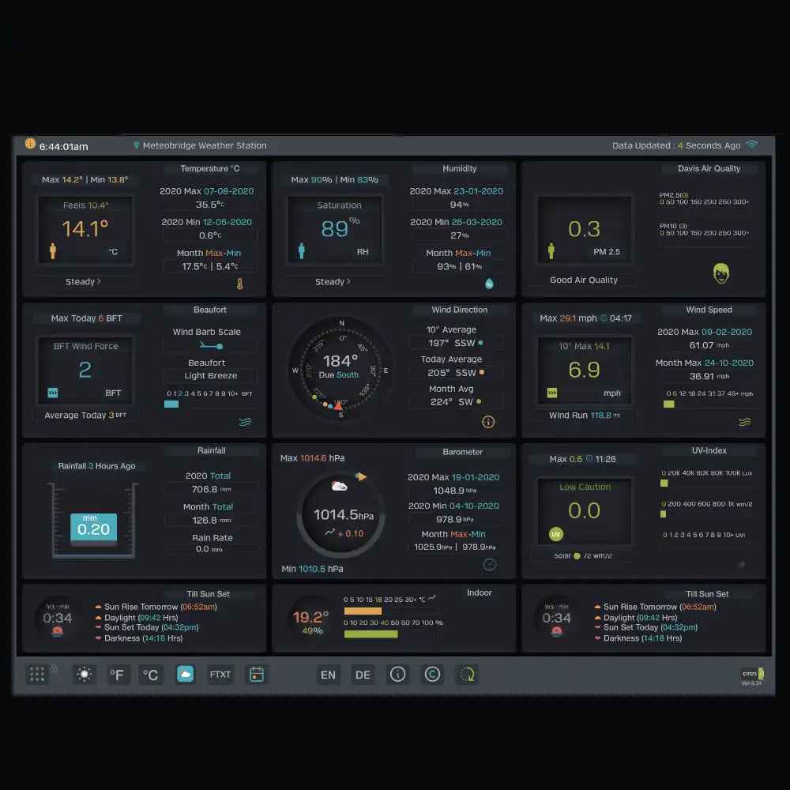Image resolution: width=790 pixels, height=790 pixels.
Task: Open the grid menu icon in bottom toolbar
Action: (37, 675)
